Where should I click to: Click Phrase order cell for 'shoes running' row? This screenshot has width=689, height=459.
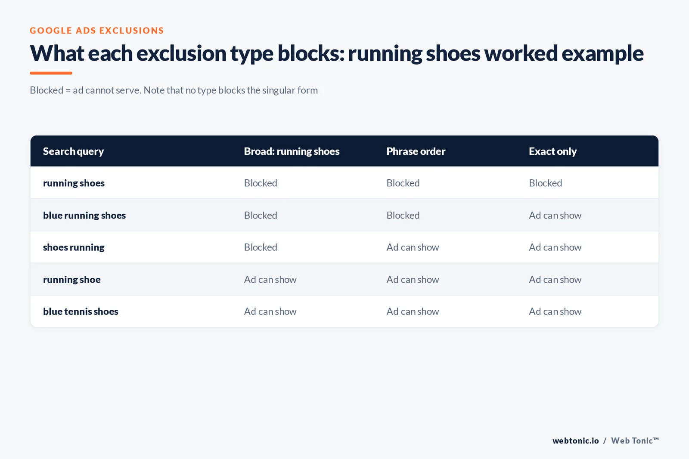413,247
